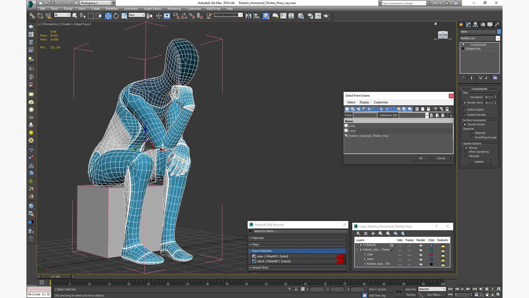Image resolution: width=529 pixels, height=298 pixels.
Task: Open Key Filters button
Action: [435, 295]
